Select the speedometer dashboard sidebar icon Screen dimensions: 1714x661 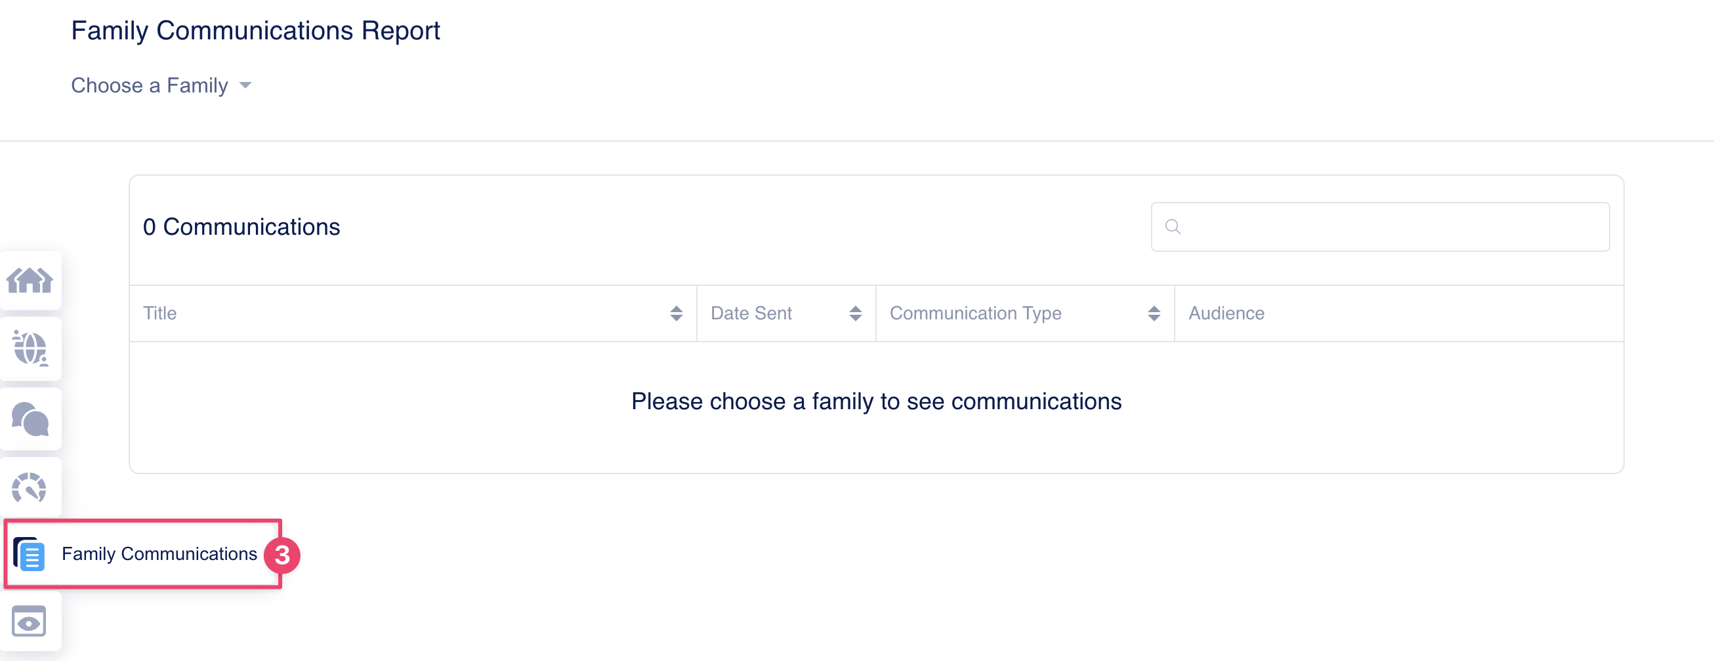(x=30, y=488)
